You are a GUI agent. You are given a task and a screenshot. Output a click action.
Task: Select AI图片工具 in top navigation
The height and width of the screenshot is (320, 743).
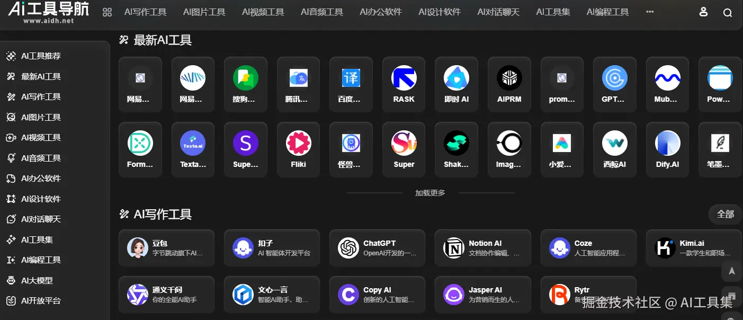204,12
